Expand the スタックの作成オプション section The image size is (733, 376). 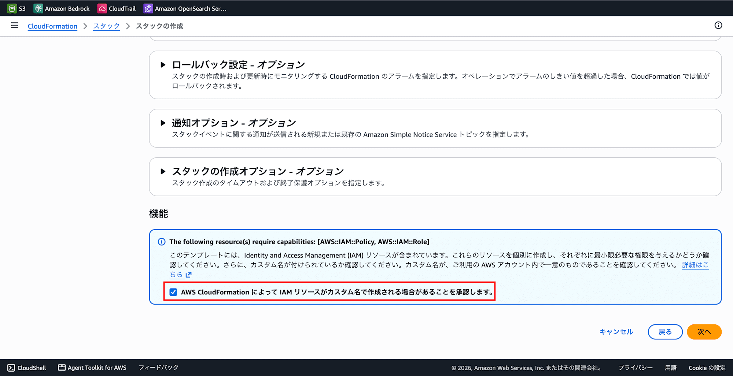(163, 171)
